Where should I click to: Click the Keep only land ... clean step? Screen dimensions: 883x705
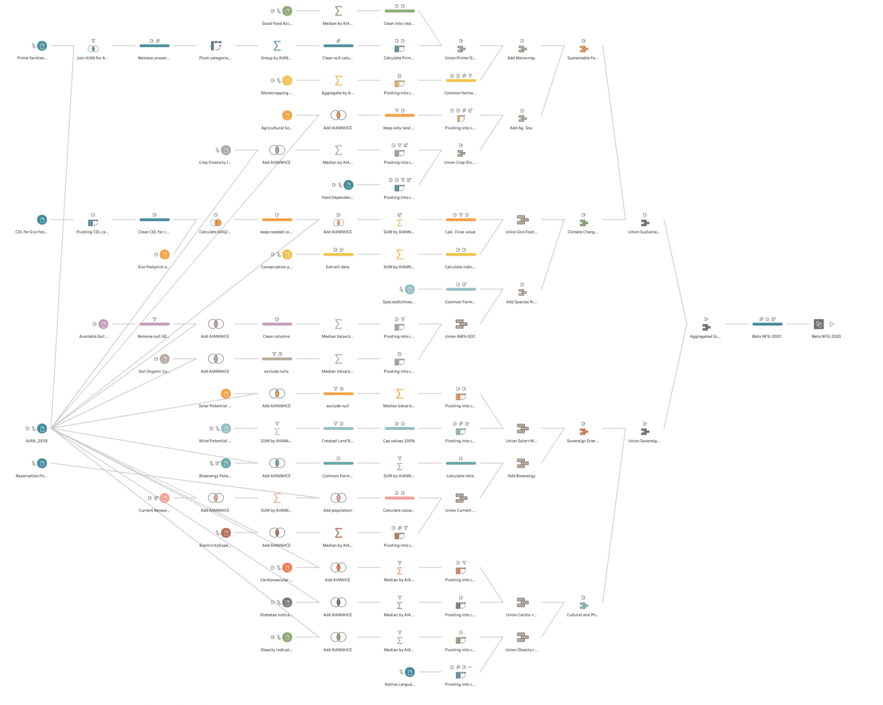tap(400, 115)
